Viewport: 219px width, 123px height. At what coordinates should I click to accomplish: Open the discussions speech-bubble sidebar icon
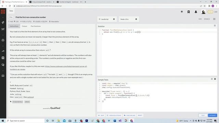[3, 65]
